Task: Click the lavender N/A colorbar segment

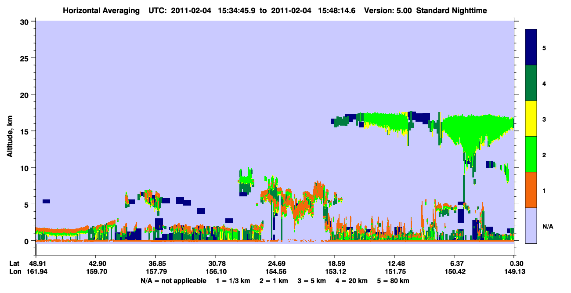Action: [531, 225]
